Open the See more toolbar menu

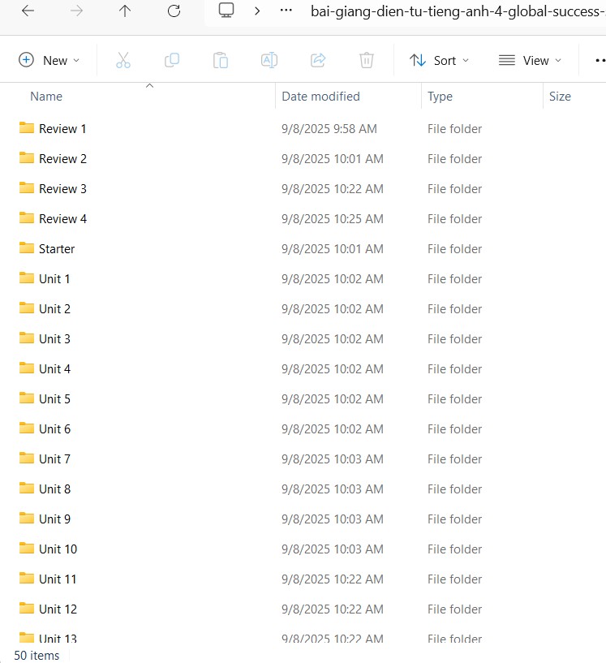click(x=600, y=60)
